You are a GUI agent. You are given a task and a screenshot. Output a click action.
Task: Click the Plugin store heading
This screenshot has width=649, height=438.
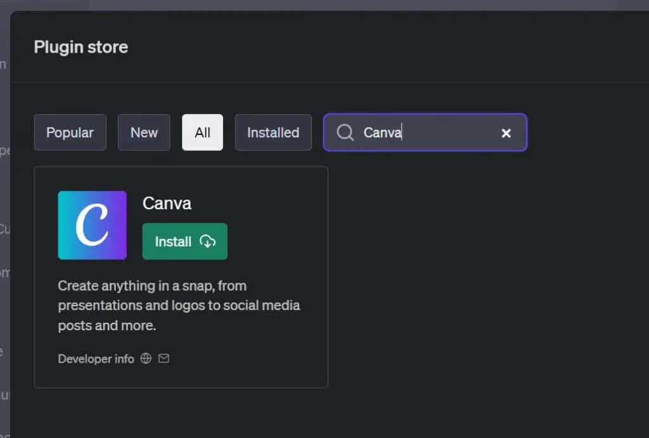coord(80,47)
